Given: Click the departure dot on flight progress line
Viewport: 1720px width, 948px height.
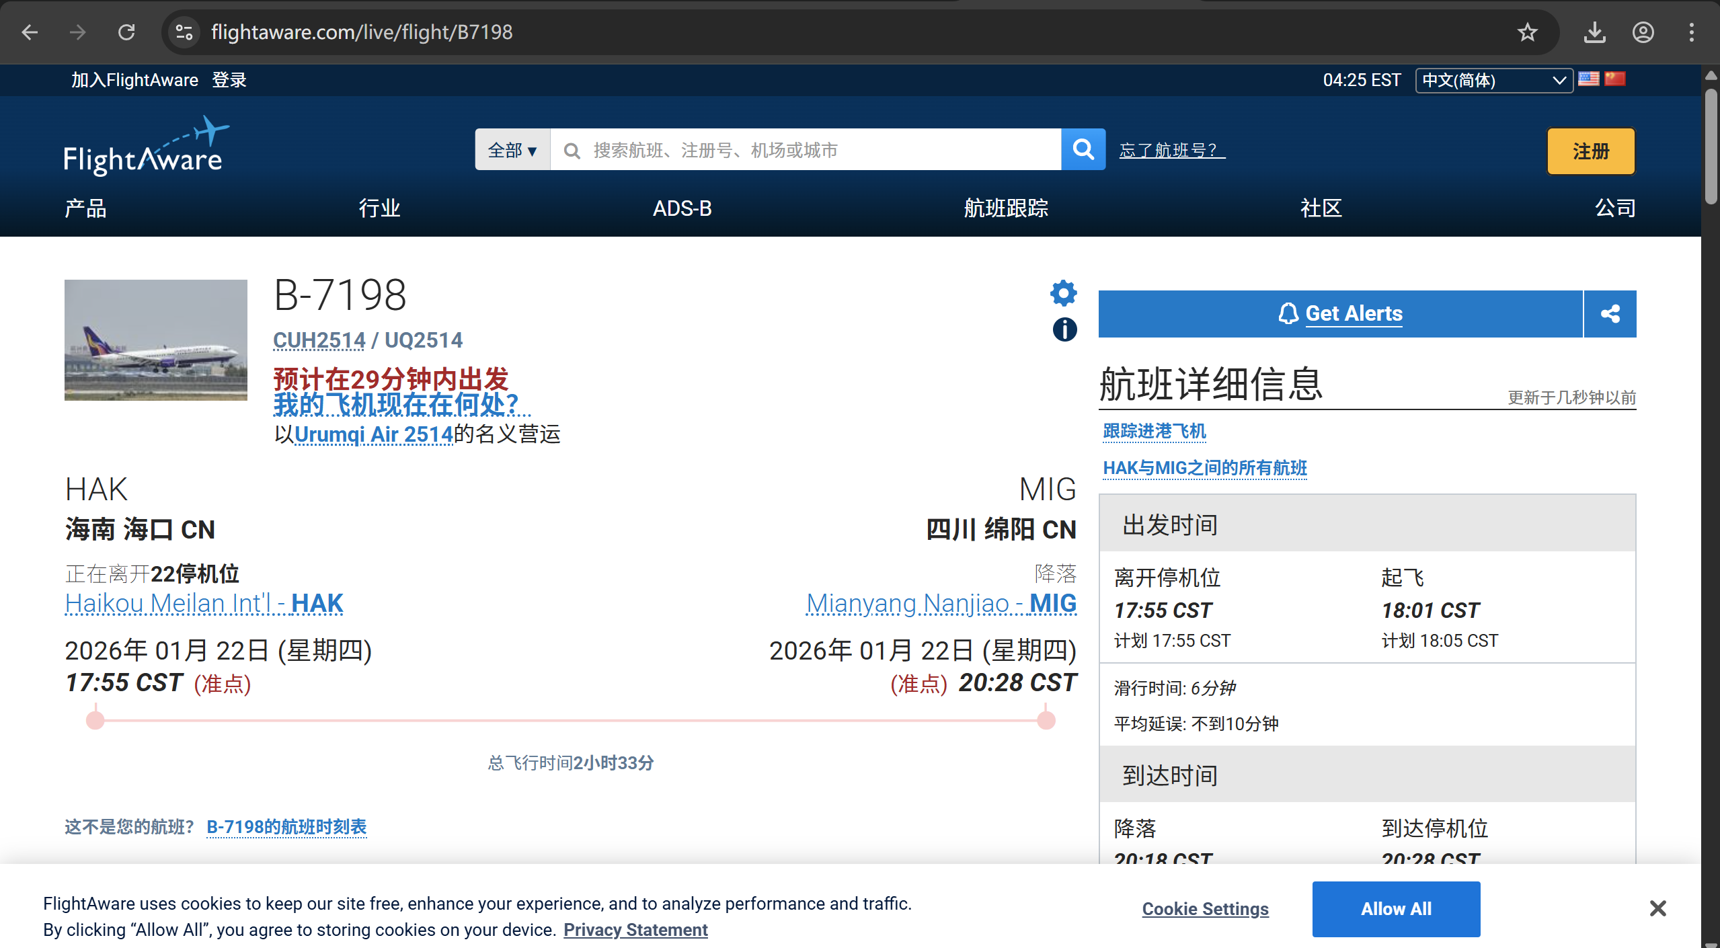Looking at the screenshot, I should 95,721.
